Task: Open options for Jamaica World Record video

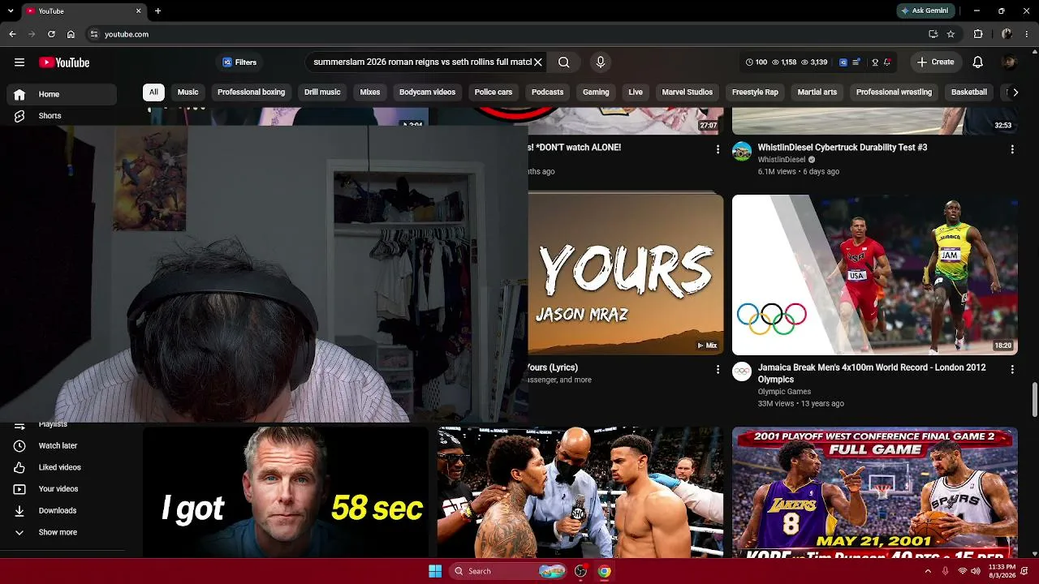Action: 1012,369
